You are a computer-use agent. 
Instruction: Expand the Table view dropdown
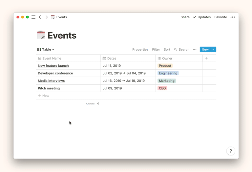[46, 50]
